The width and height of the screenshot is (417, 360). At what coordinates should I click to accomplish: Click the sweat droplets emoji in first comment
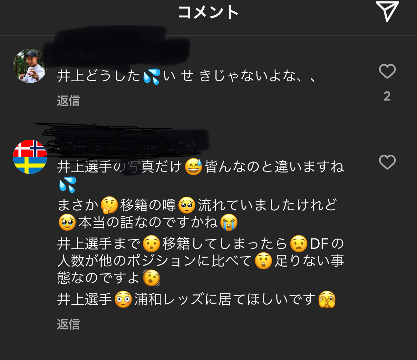(152, 77)
